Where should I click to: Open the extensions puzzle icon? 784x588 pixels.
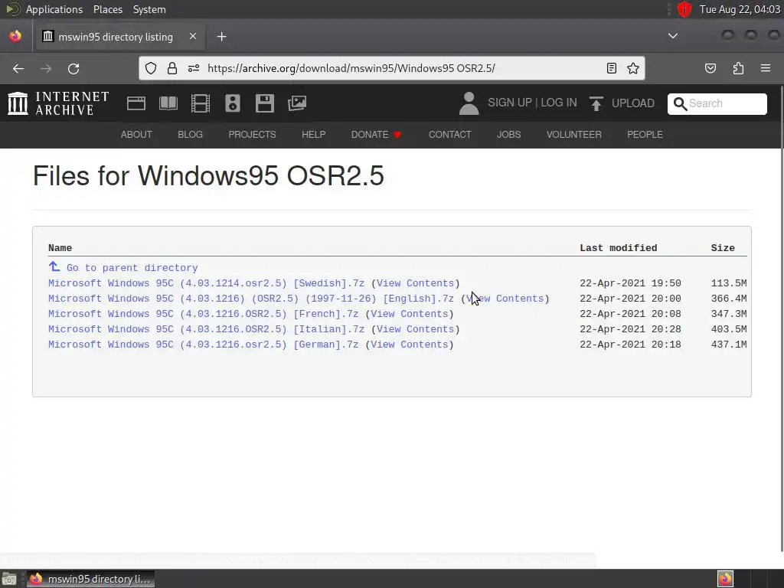coord(738,68)
